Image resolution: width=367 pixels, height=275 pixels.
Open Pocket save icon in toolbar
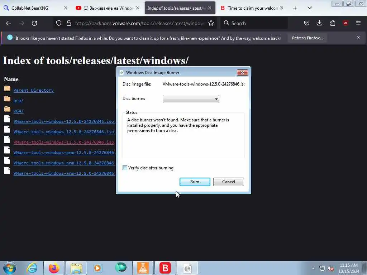(307, 23)
